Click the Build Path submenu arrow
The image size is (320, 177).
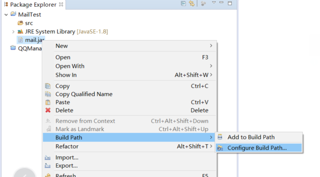[211, 138]
